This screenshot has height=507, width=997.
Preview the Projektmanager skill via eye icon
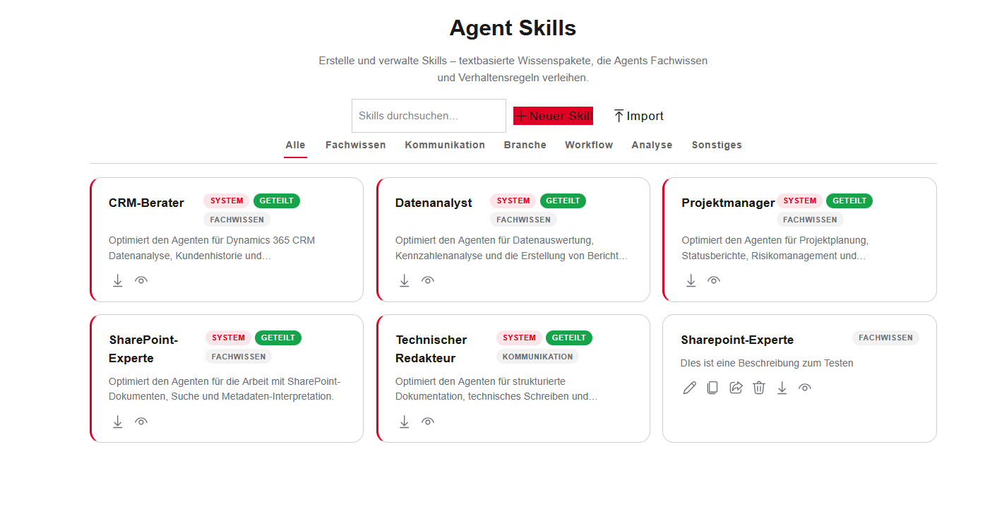click(714, 281)
